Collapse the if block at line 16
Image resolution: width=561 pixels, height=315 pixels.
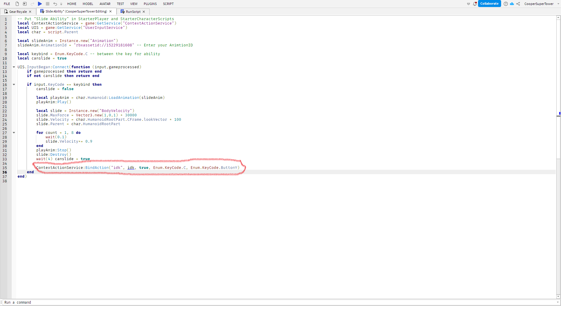[14, 85]
